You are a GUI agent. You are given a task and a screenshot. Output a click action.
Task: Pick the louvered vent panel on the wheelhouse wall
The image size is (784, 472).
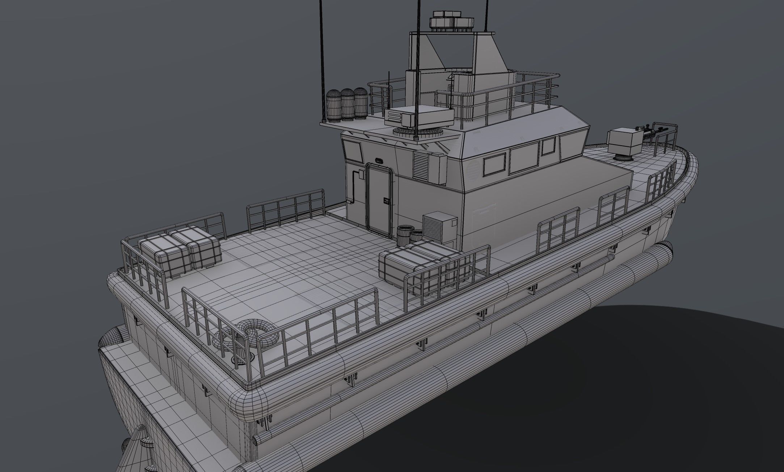[x=421, y=165]
